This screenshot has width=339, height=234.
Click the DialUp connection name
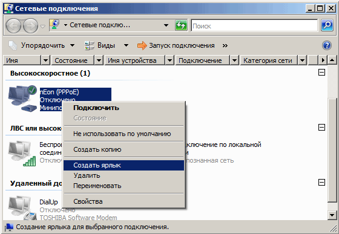pyautogui.click(x=48, y=202)
